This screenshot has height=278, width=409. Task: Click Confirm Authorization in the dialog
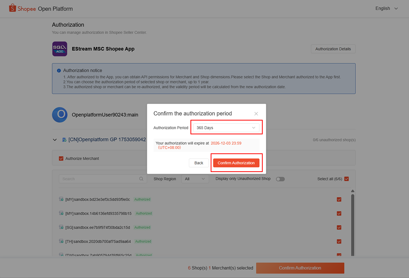236,163
